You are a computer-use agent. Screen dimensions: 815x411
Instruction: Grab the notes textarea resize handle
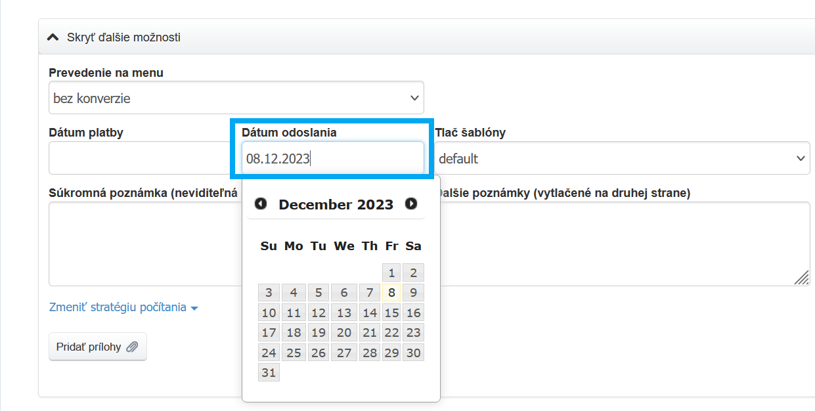802,278
